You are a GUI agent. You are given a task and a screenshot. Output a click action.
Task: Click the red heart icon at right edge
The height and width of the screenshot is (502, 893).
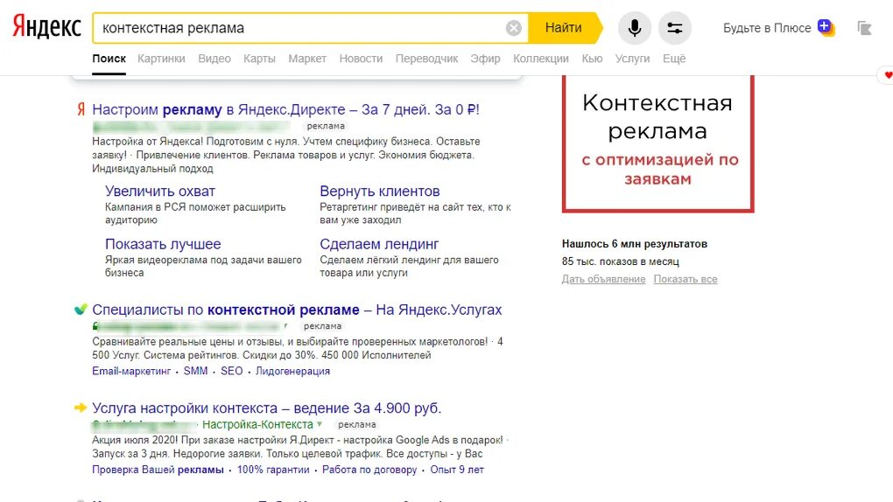tap(888, 75)
